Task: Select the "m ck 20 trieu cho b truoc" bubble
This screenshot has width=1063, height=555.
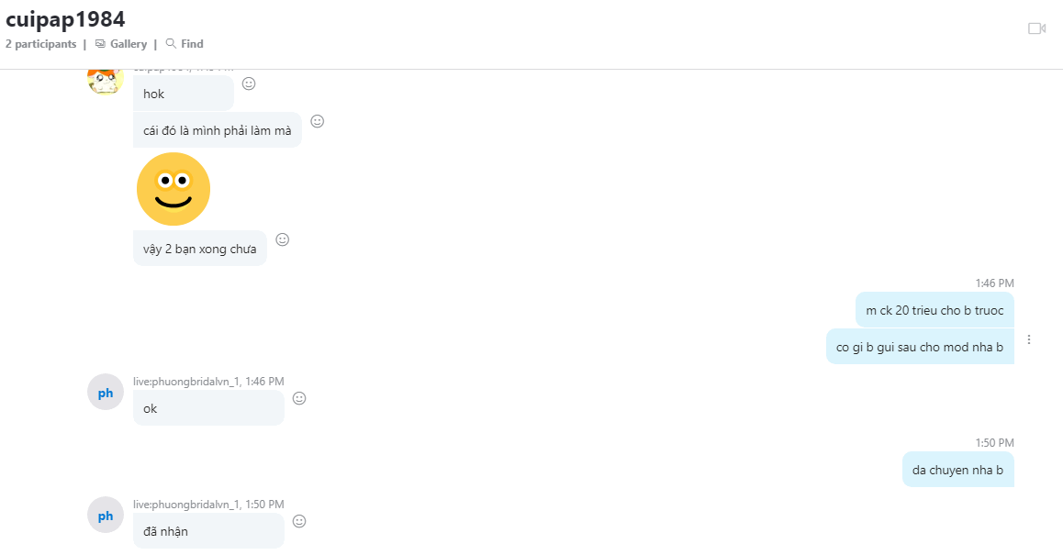Action: click(x=934, y=310)
